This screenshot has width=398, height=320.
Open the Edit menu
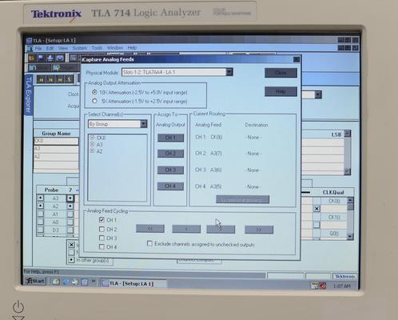[50, 48]
